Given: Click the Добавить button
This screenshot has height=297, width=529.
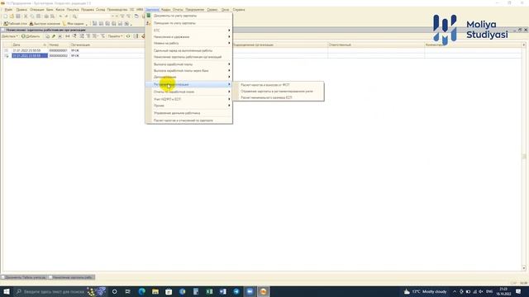Looking at the screenshot, I should click(x=31, y=36).
